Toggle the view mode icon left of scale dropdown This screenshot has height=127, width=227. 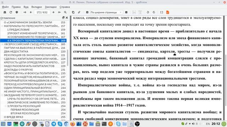87,12
